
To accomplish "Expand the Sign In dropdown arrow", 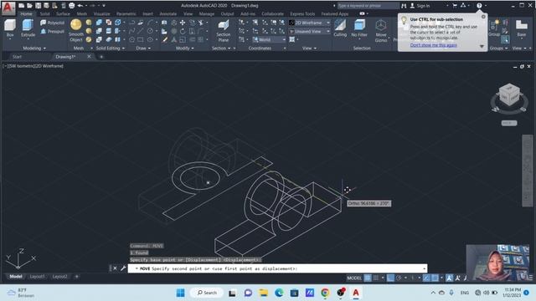I will tap(447, 6).
